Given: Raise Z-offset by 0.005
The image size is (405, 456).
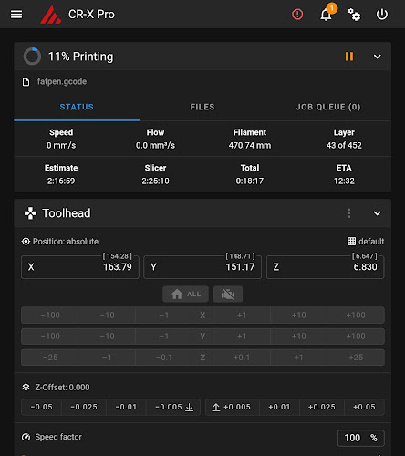Looking at the screenshot, I should click(233, 407).
